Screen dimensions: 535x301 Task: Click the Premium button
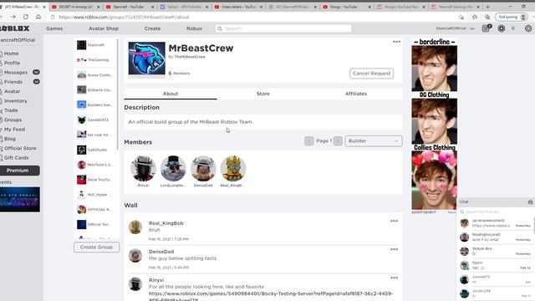point(19,171)
